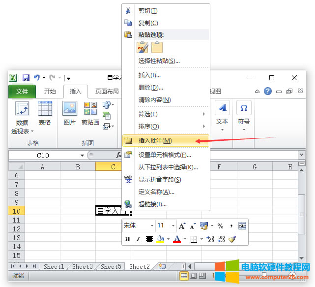Viewport: 315px width, 287px height.
Task: Open the PivotTable (数据透视表) tool
Action: click(22, 118)
